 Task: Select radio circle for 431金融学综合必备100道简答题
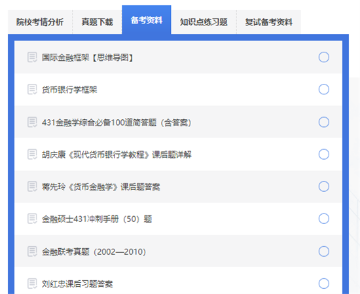click(x=324, y=122)
